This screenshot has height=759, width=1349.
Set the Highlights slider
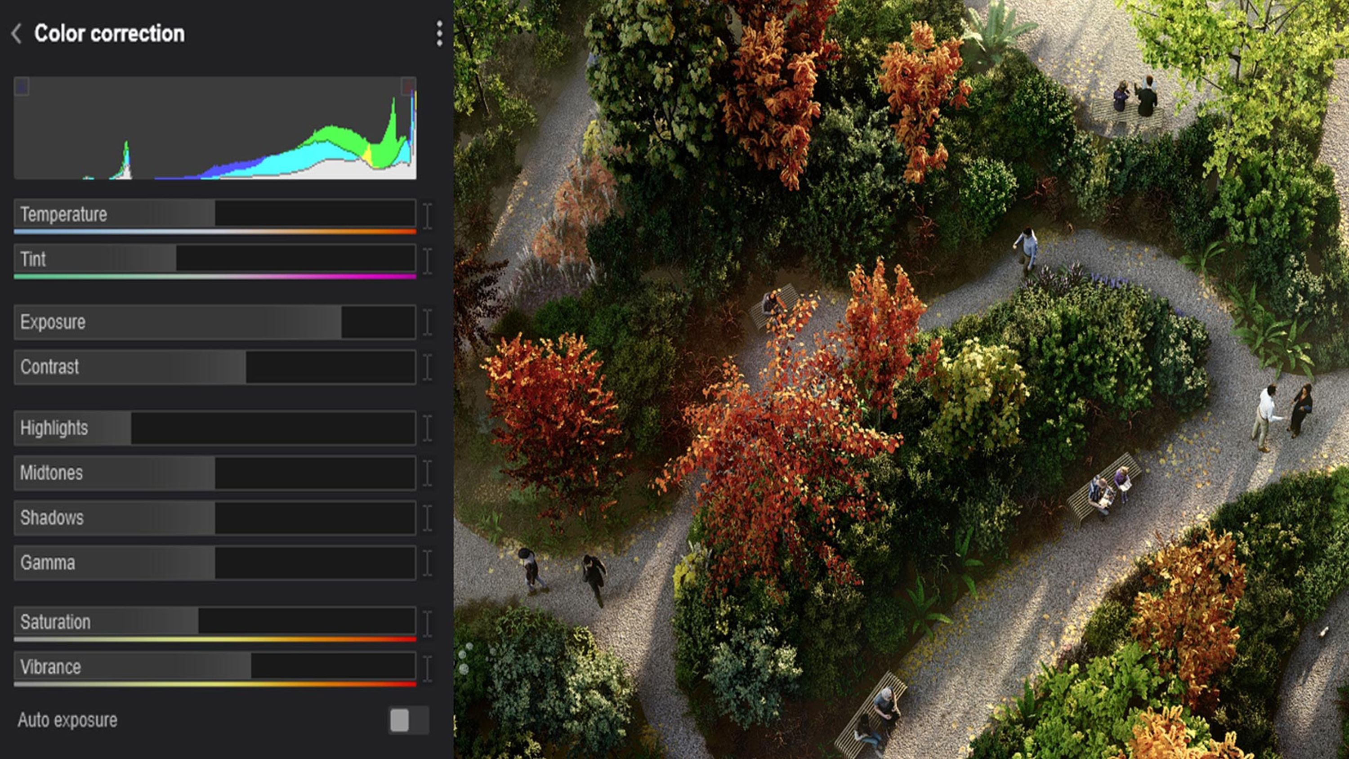coord(214,428)
